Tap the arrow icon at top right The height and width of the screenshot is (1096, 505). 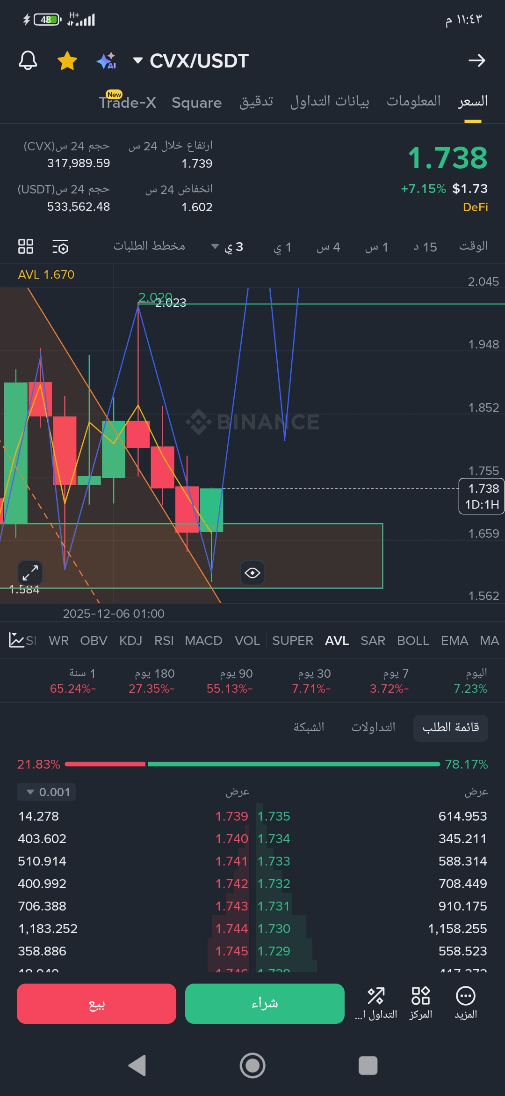(477, 60)
